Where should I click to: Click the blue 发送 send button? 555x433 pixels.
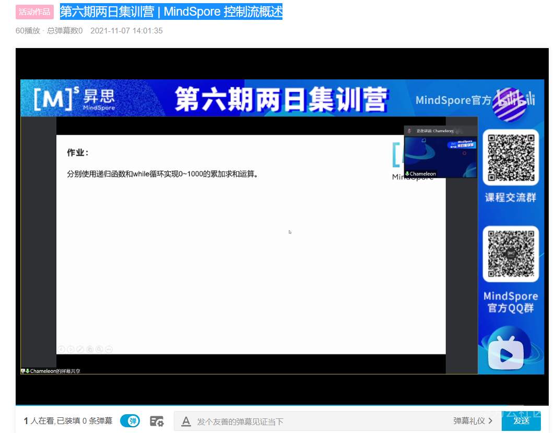point(522,421)
